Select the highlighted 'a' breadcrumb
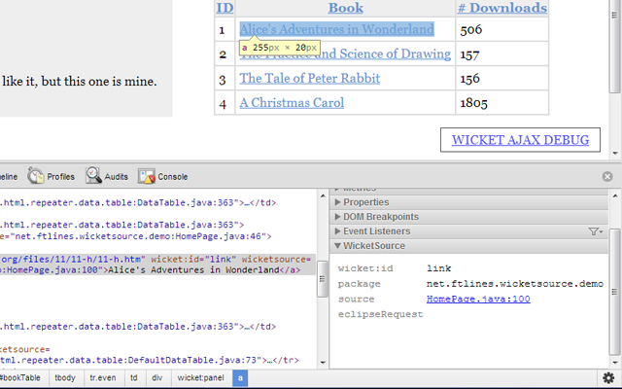This screenshot has height=389, width=622. pos(240,378)
